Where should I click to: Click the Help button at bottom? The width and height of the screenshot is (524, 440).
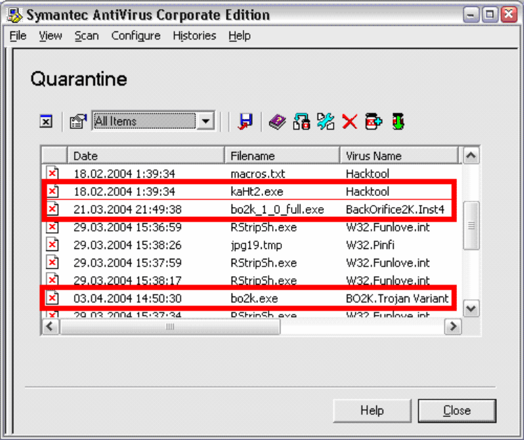coord(372,410)
